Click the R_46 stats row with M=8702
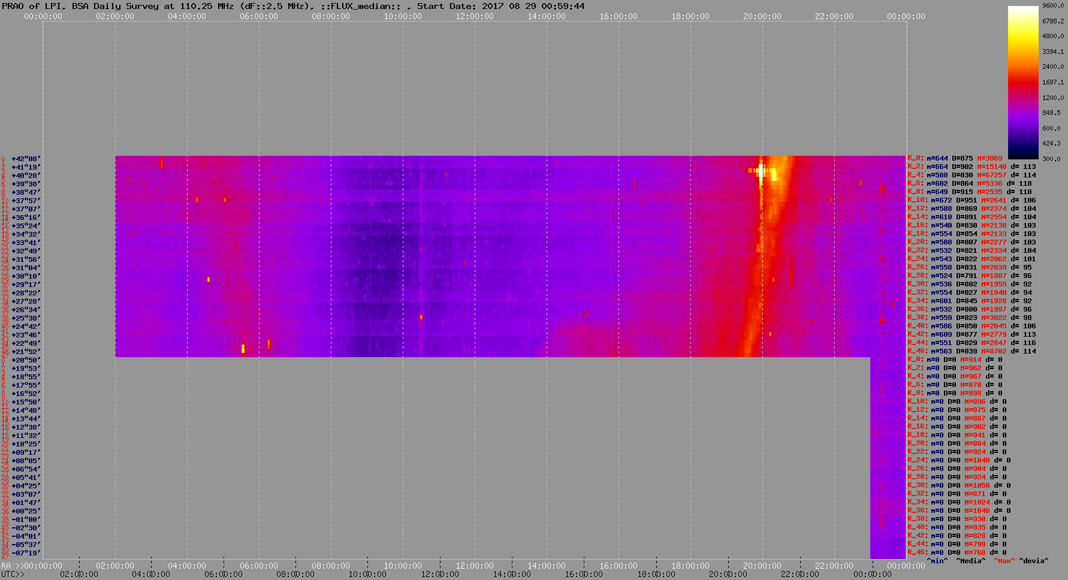Viewport: 1068px width, 580px height. [972, 352]
